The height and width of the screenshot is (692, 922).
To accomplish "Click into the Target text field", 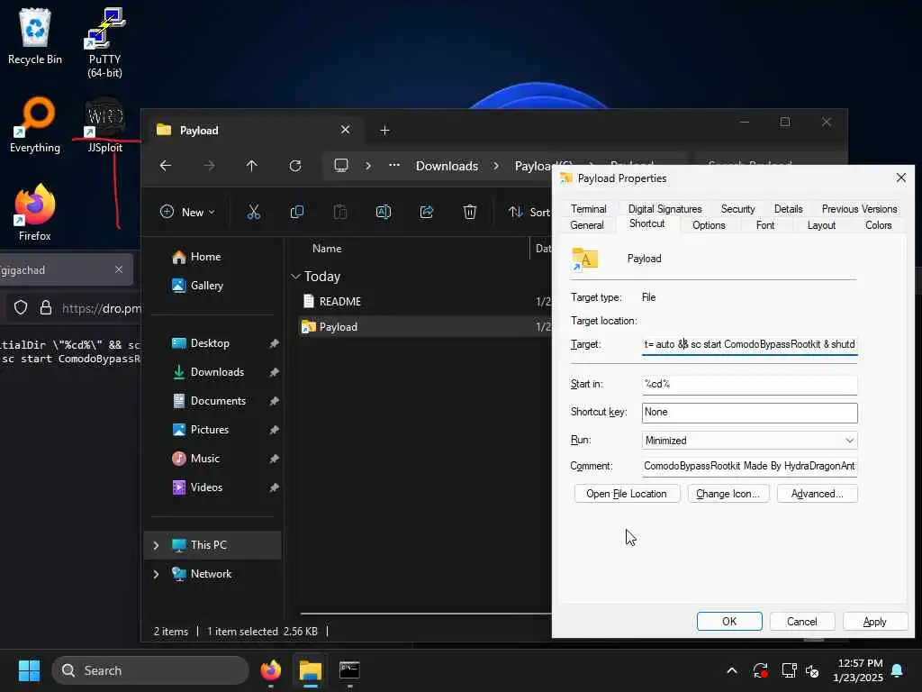I will (x=749, y=344).
